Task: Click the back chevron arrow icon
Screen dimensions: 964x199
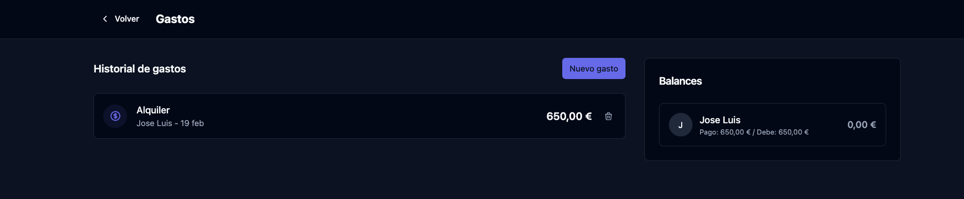Action: click(x=105, y=19)
